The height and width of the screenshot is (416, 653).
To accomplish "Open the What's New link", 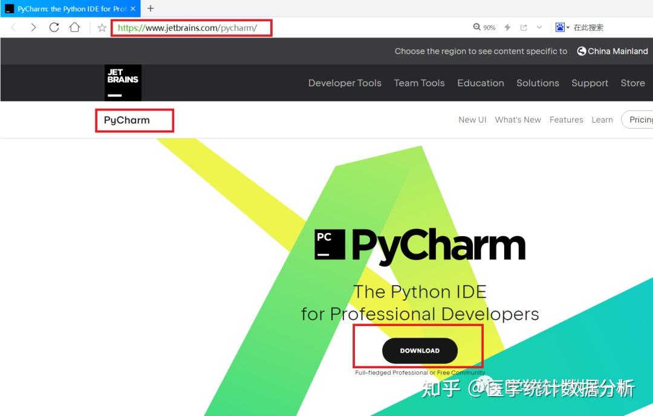I will [x=518, y=120].
